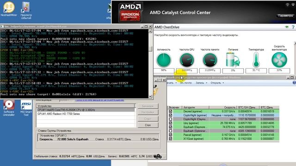Image resolution: width=296 pixels, height=166 pixels.
Task: Click the Глобальная ставка value 0.31714
Action: (65, 156)
